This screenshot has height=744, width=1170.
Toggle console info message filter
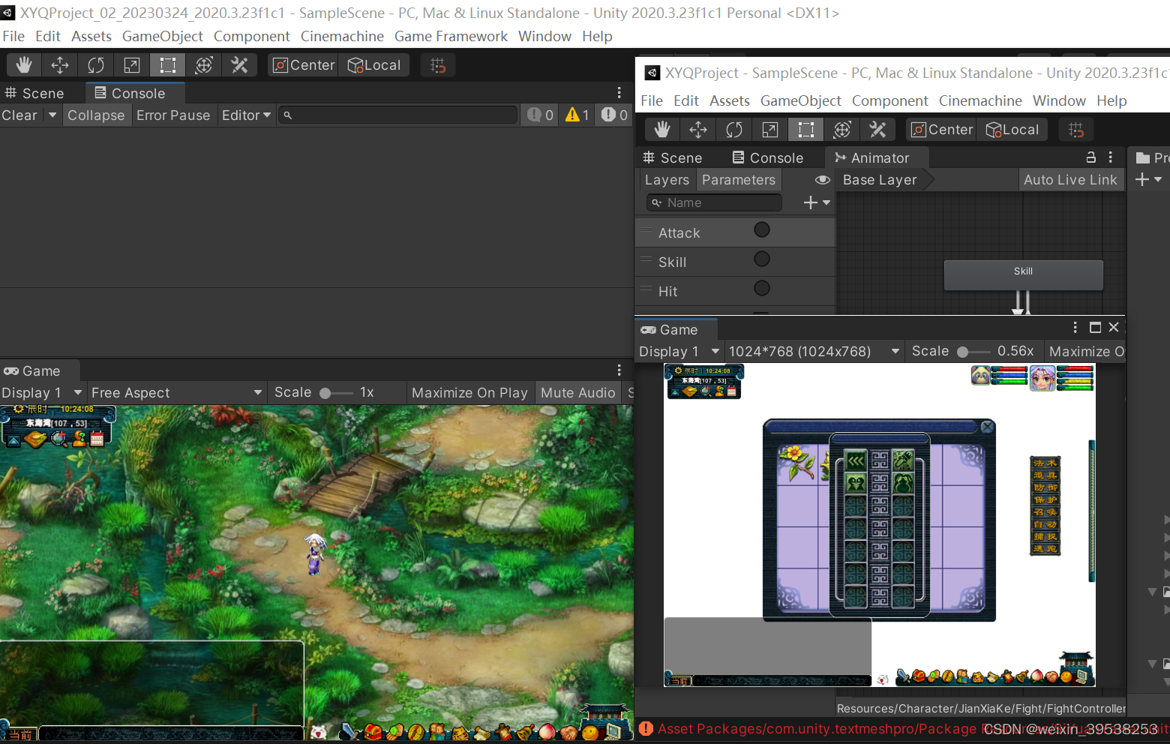pyautogui.click(x=540, y=115)
